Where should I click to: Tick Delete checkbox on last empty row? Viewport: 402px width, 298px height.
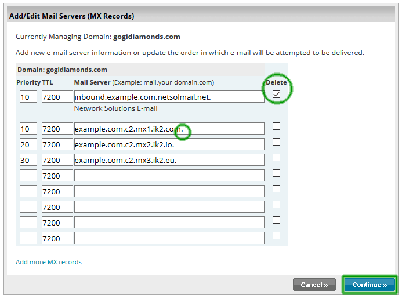pos(276,236)
